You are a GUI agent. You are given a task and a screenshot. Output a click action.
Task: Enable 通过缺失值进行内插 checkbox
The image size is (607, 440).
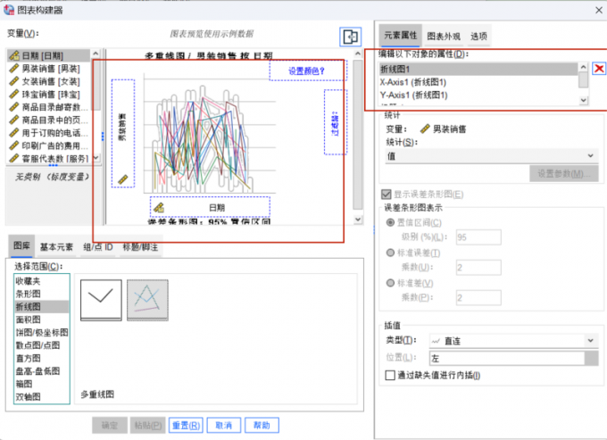pyautogui.click(x=390, y=375)
